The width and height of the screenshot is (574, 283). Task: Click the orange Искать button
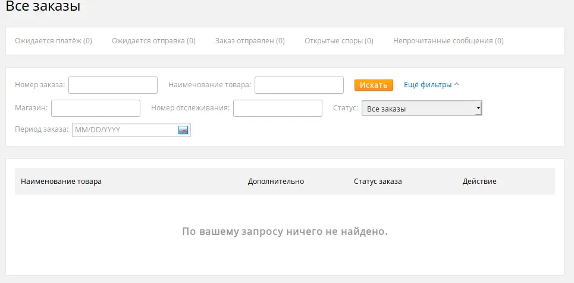tap(374, 85)
